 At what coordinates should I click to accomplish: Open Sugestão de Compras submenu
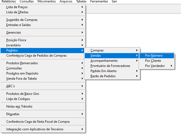(43, 20)
